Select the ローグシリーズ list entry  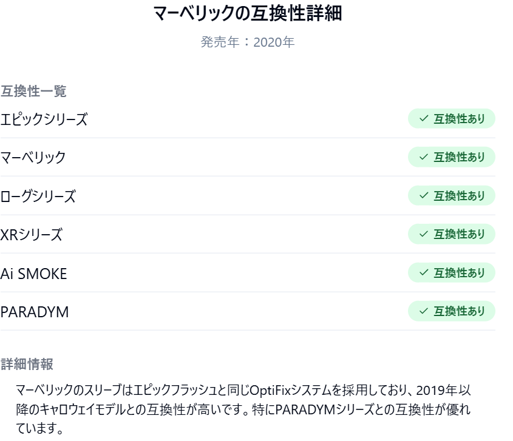click(x=38, y=197)
